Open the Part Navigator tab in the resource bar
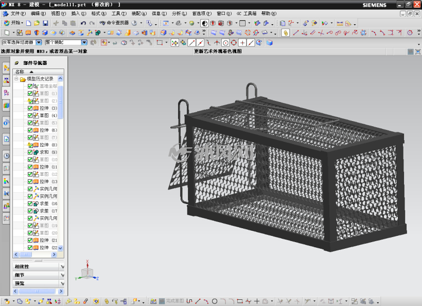422x306 pixels. 7,93
